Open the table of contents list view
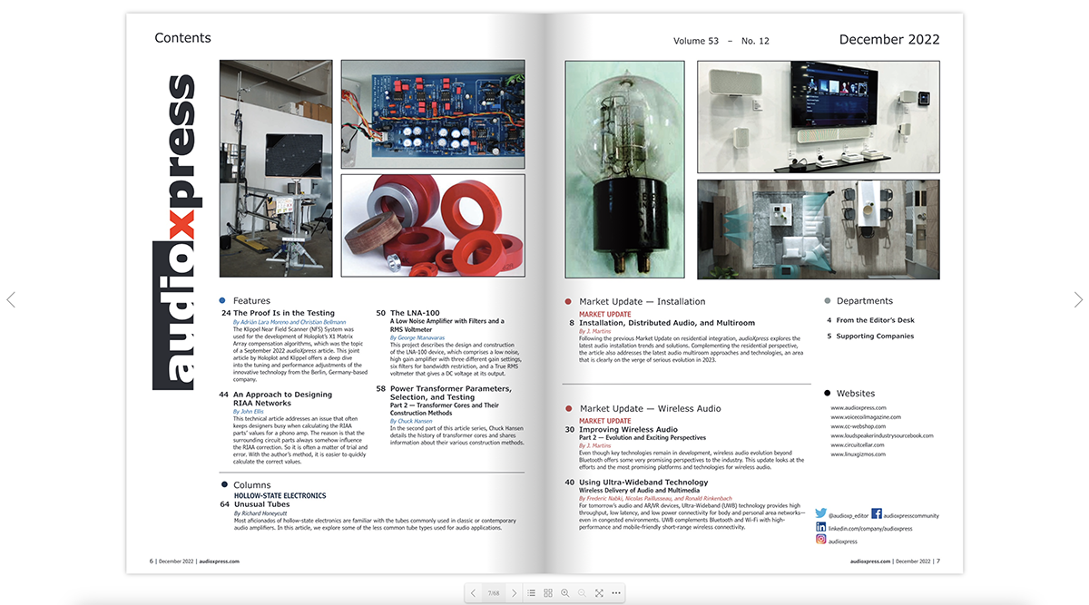This screenshot has height=605, width=1089. (x=532, y=593)
